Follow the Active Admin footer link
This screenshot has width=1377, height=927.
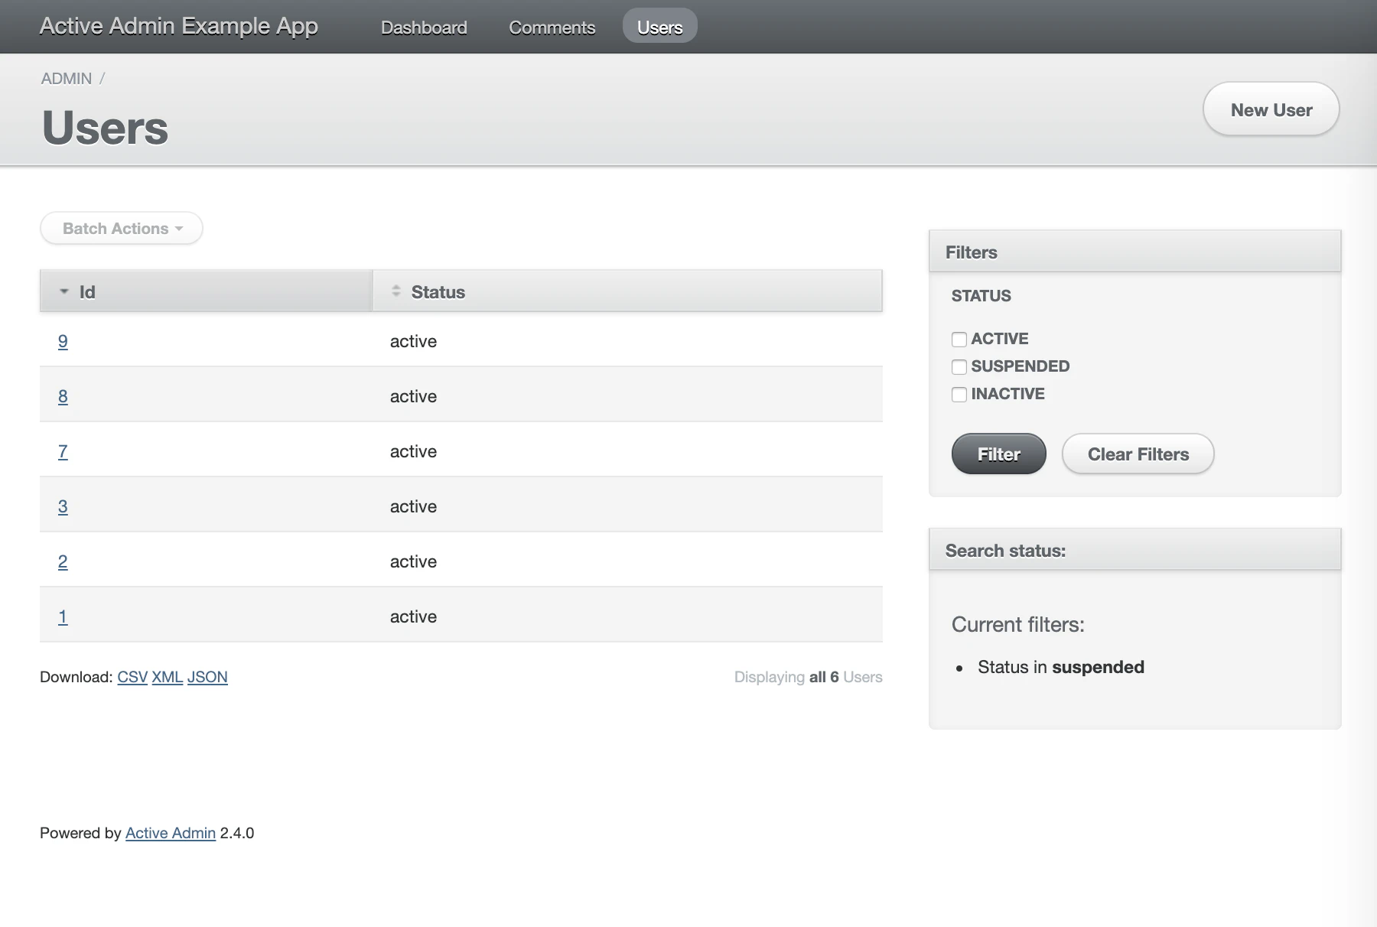[x=171, y=833]
